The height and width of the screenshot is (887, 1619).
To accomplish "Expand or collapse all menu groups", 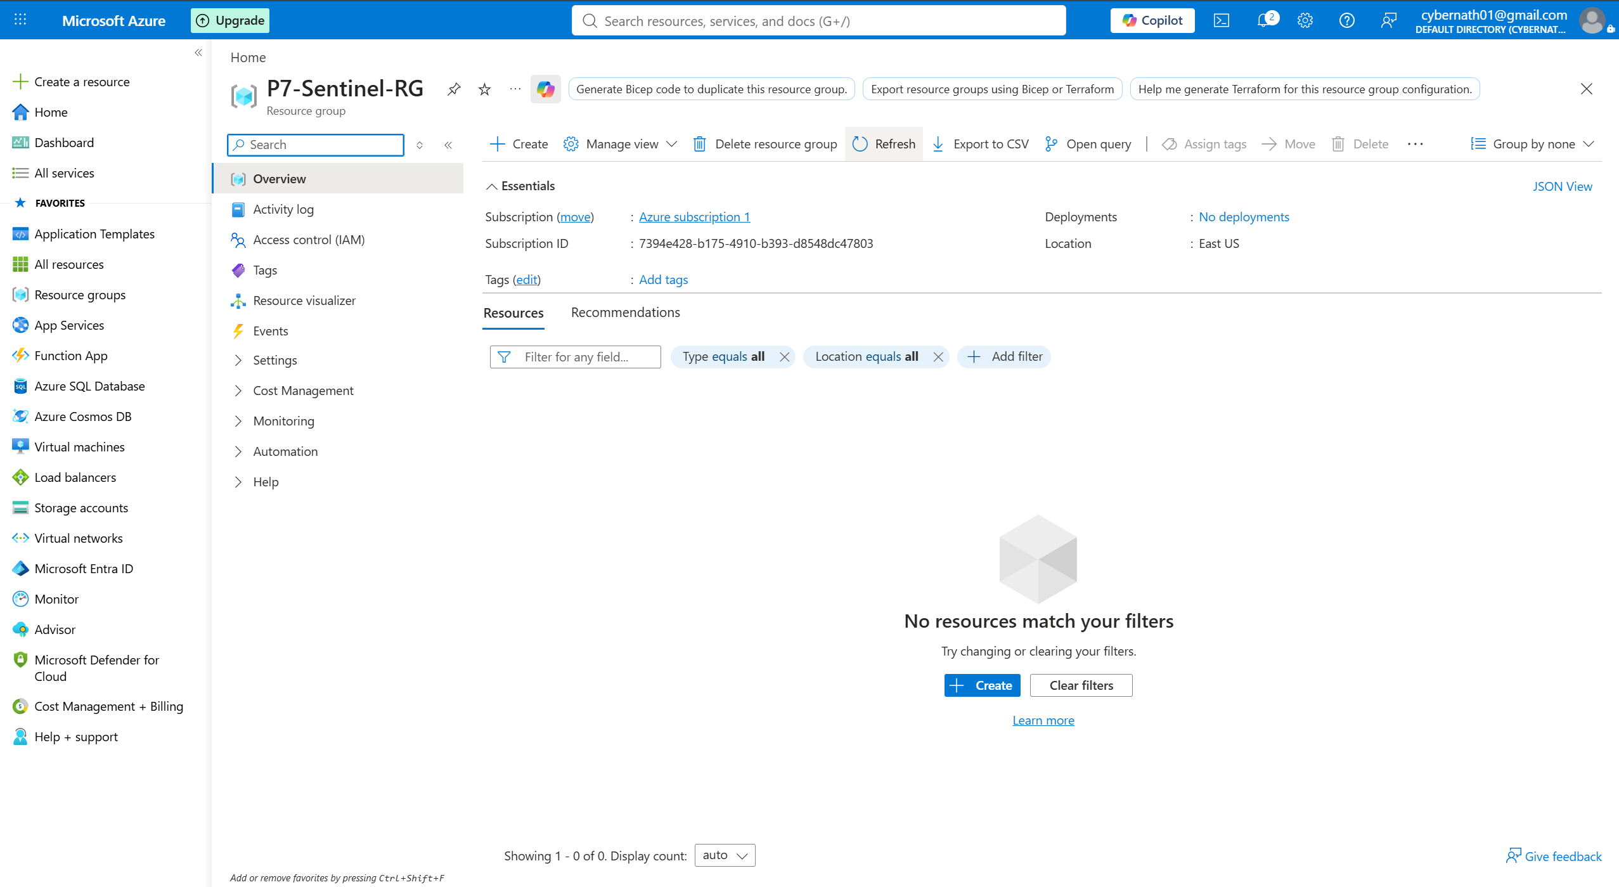I will [420, 145].
